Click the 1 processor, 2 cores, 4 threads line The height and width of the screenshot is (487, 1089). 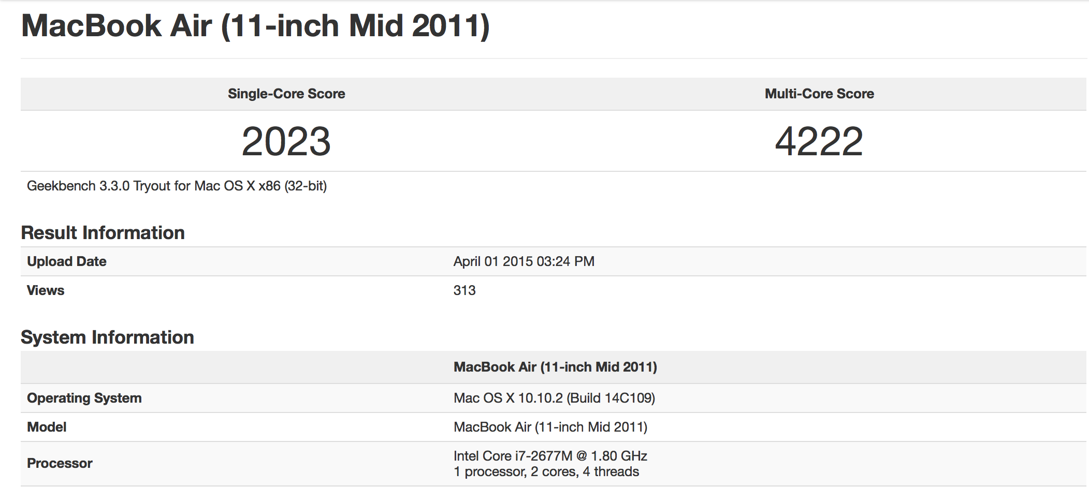tap(546, 471)
